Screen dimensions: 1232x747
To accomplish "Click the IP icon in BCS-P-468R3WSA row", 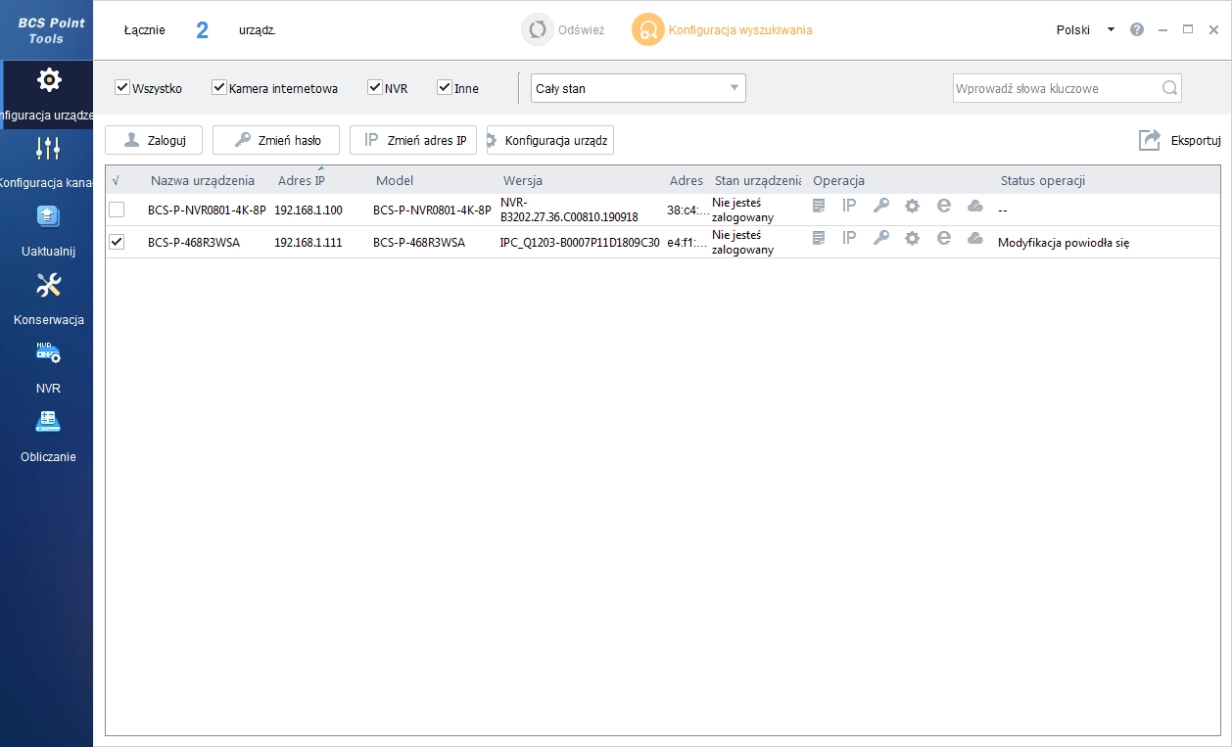I will tap(849, 237).
